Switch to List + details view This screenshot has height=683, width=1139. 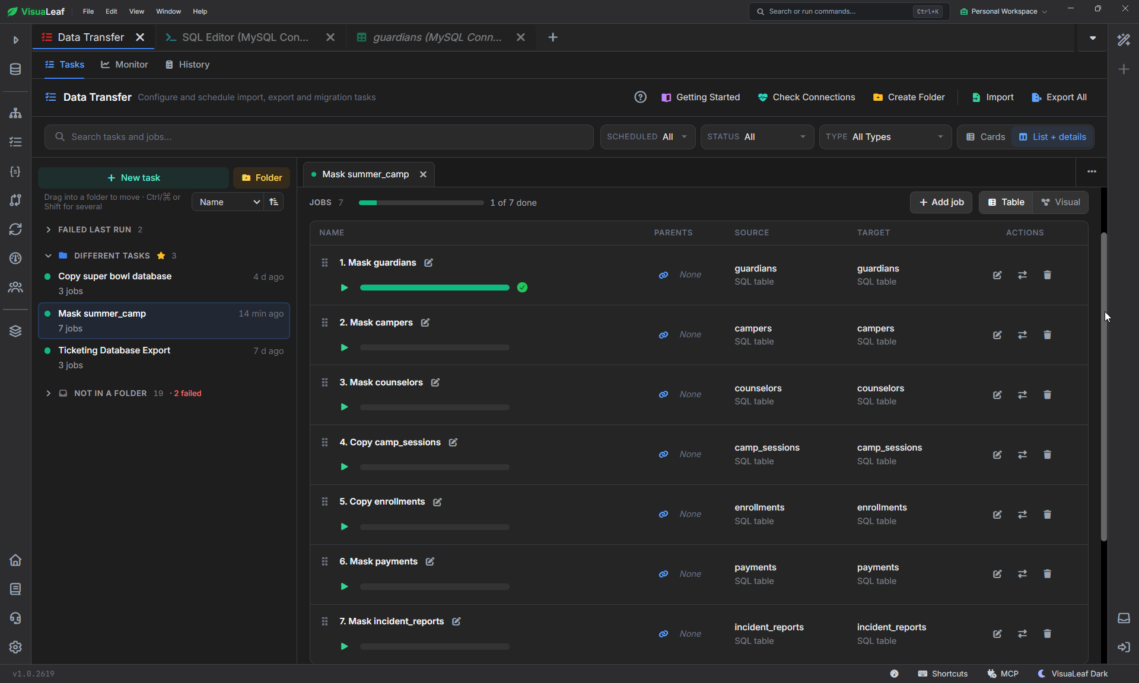pos(1052,137)
